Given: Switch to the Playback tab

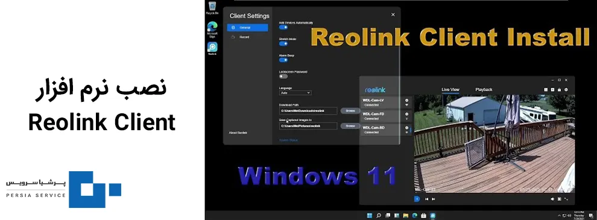Looking at the screenshot, I should (x=484, y=89).
